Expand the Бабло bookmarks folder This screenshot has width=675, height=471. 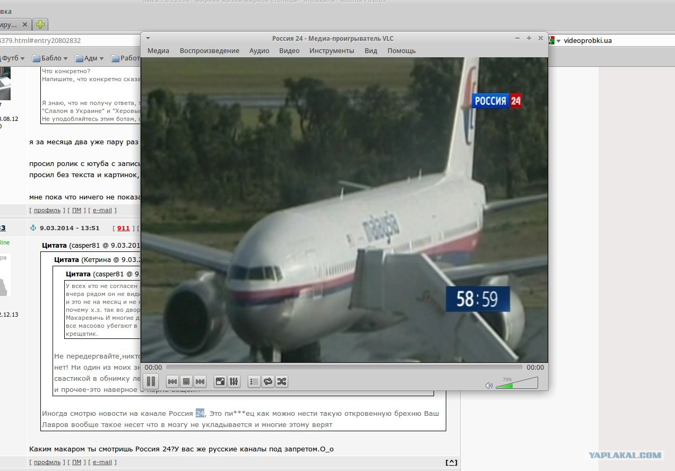coord(50,58)
